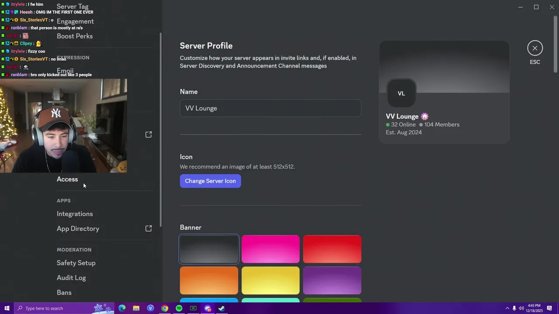559x314 pixels.
Task: Click the badge icon next to the VV Lounge name
Action: click(x=424, y=116)
